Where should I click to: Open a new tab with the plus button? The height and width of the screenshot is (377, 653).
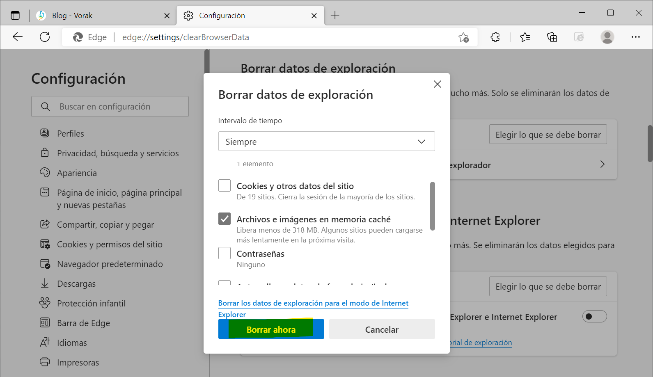335,16
